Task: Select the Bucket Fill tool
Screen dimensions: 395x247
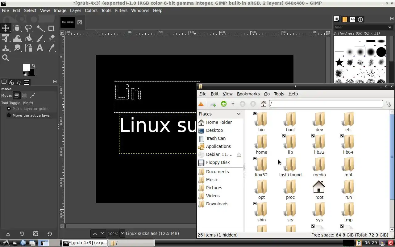Action: [x=28, y=38]
